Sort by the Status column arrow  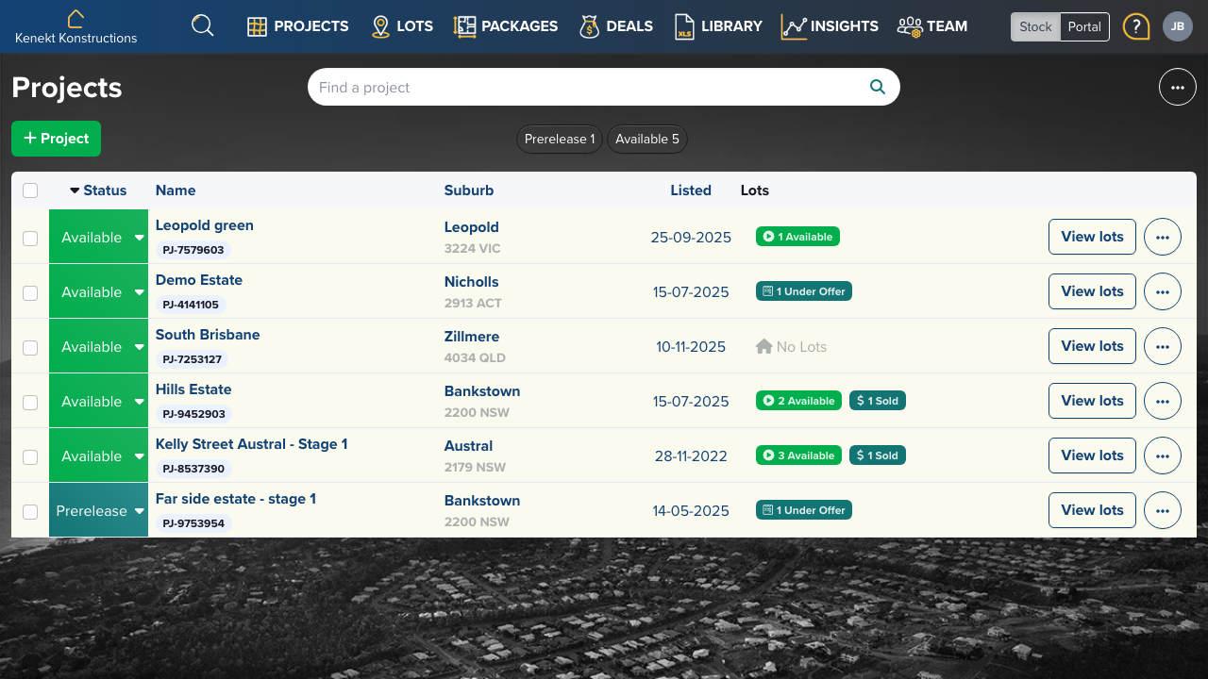[75, 190]
